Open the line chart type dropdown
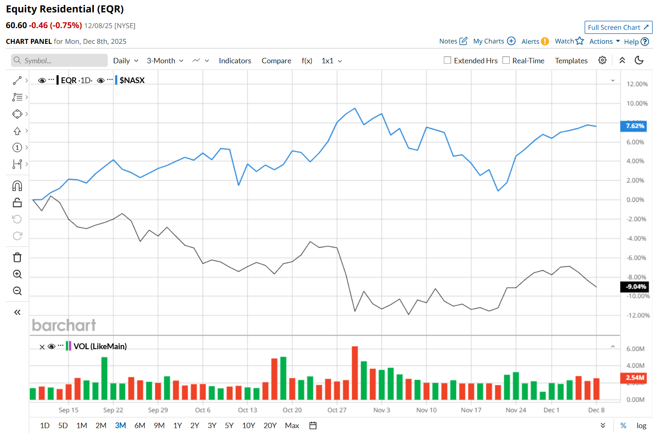The image size is (666, 436). [x=201, y=61]
